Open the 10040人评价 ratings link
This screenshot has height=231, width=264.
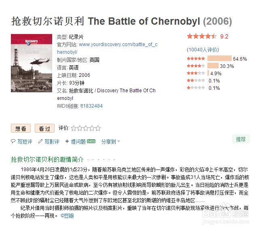(x=203, y=50)
